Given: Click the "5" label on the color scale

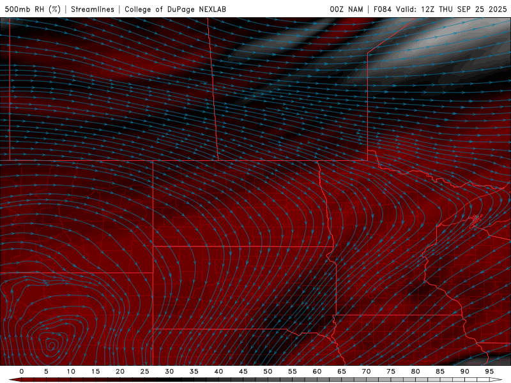Looking at the screenshot, I should (x=46, y=372).
